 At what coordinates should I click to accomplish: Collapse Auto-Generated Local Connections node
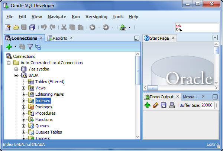(9, 63)
